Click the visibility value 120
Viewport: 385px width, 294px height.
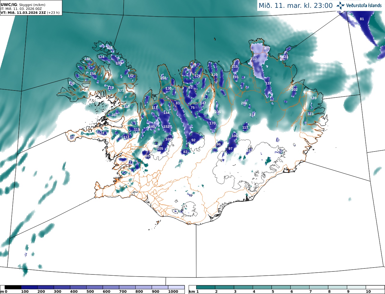click(x=214, y=75)
